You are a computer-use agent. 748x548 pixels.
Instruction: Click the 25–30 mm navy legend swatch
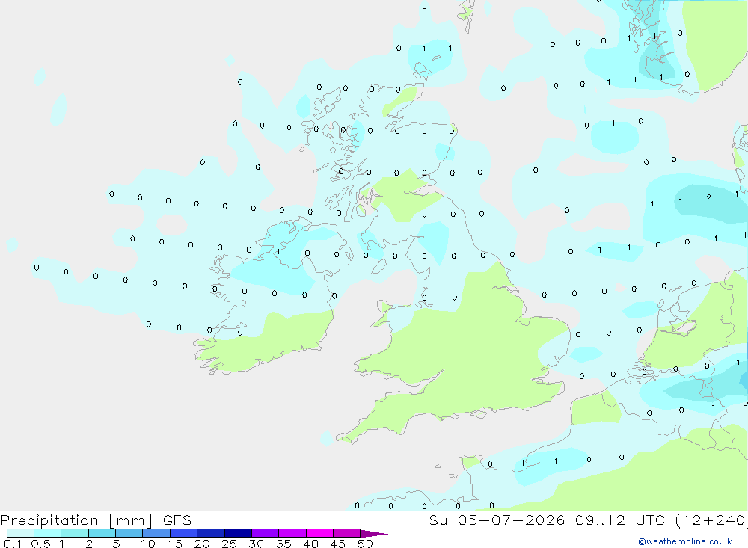238,533
